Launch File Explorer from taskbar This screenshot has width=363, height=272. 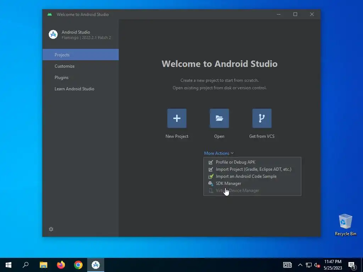43,265
